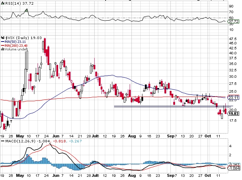
Task: Select the Aug label on price axis
Action: click(132, 136)
